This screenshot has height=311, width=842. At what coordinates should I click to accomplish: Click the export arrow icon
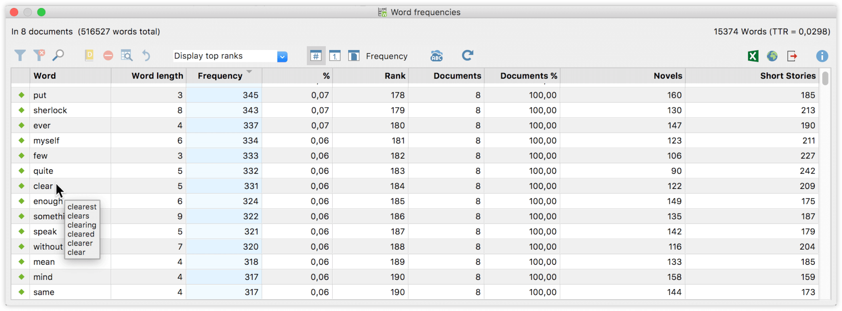792,56
